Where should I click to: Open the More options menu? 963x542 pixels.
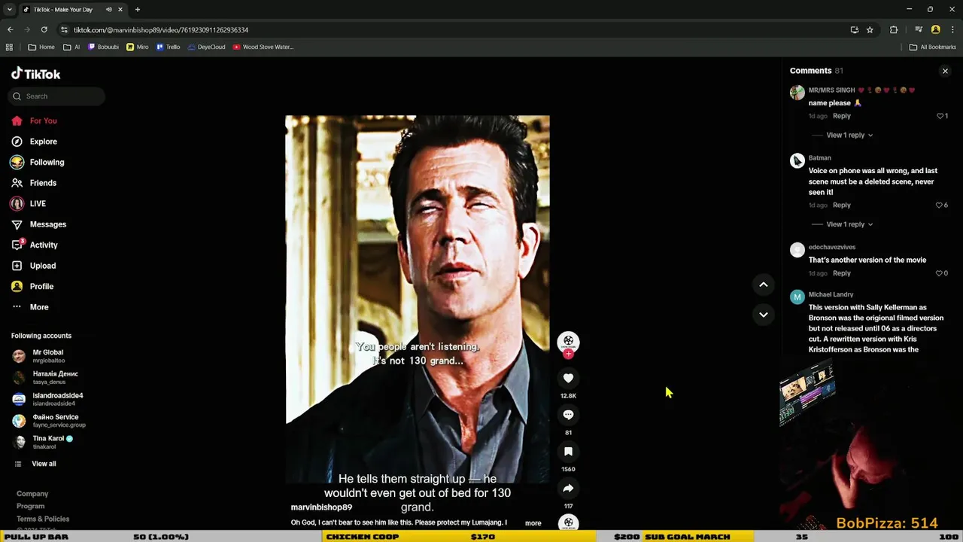coord(31,307)
